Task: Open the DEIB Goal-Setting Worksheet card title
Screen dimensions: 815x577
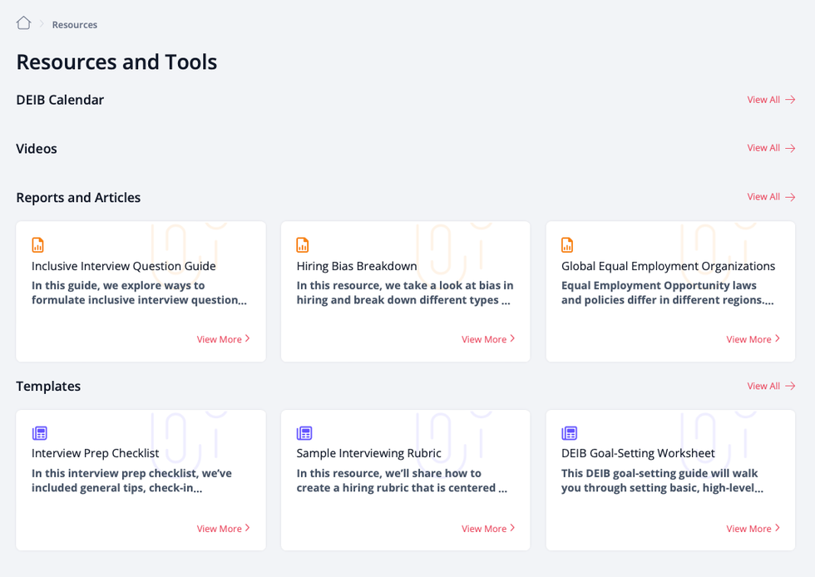Action: point(638,453)
